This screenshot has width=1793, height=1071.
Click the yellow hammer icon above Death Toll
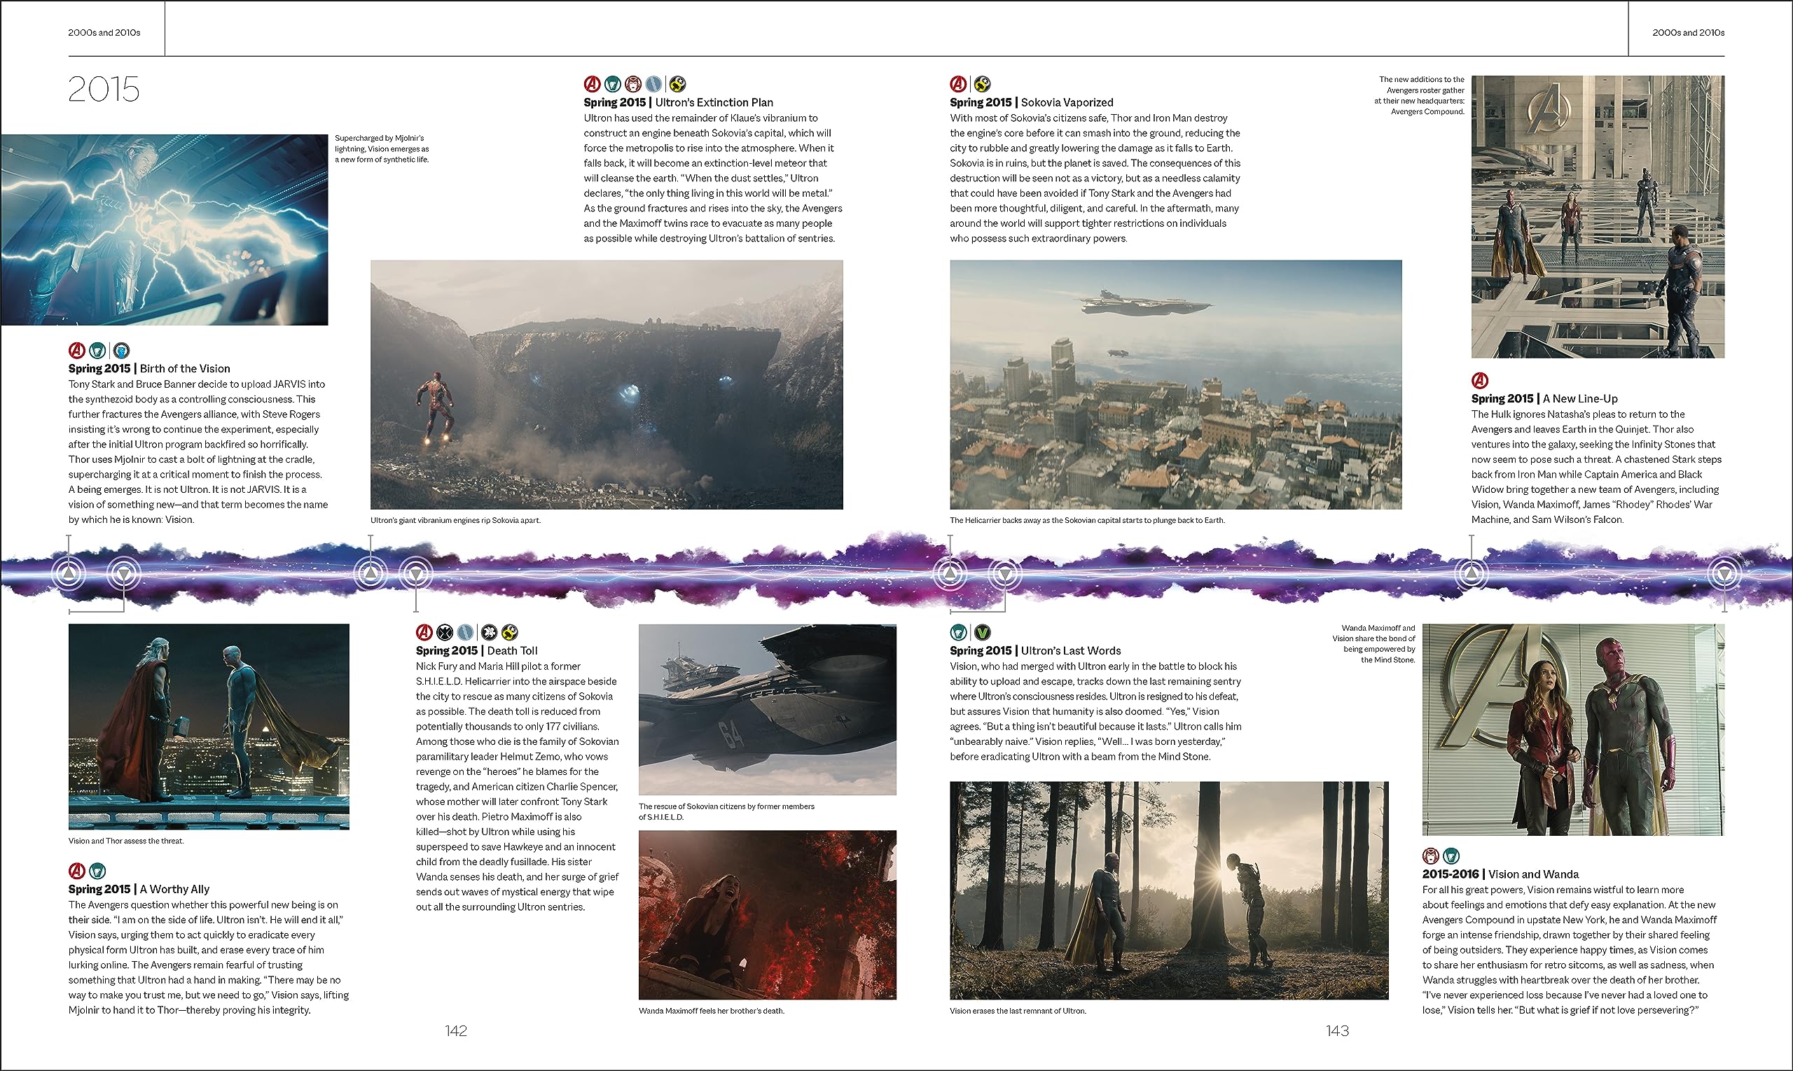pos(510,633)
